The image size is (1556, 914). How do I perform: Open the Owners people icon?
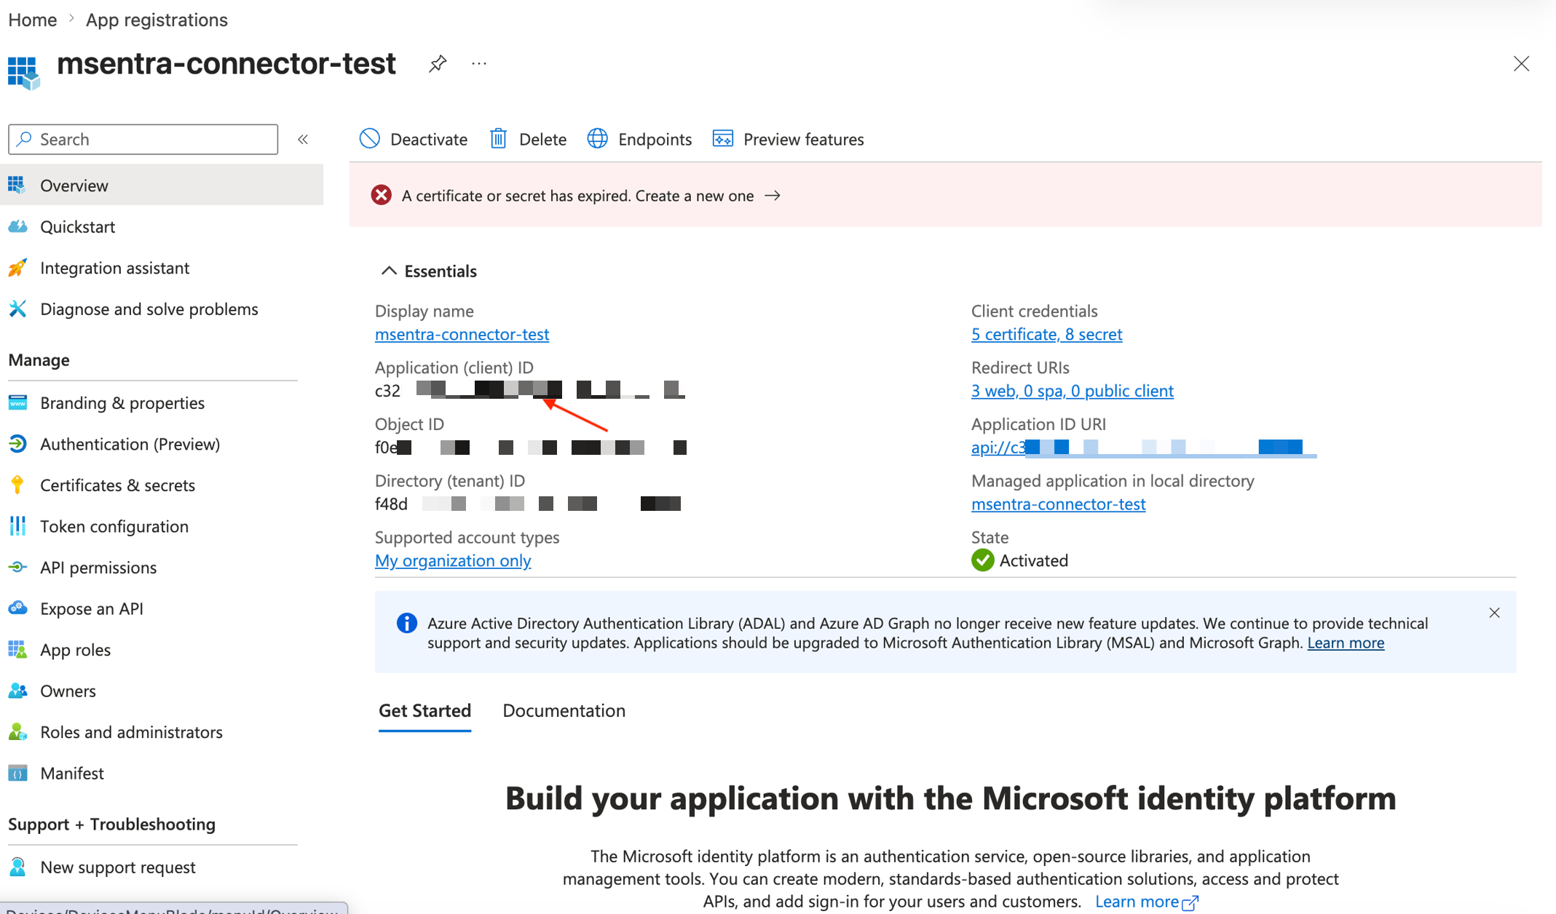click(17, 691)
